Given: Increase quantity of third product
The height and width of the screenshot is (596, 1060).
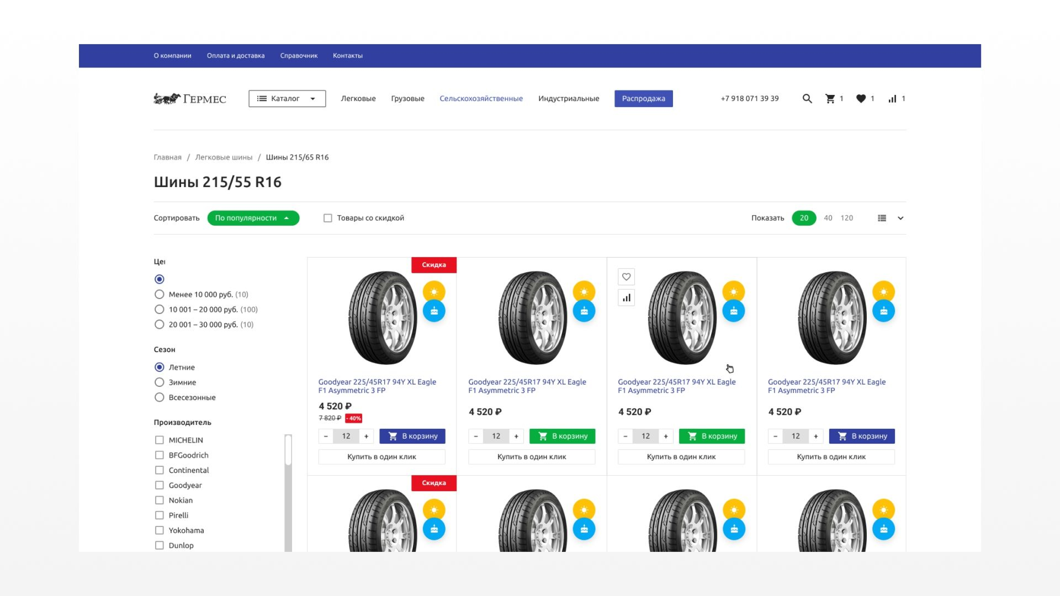Looking at the screenshot, I should 666,436.
